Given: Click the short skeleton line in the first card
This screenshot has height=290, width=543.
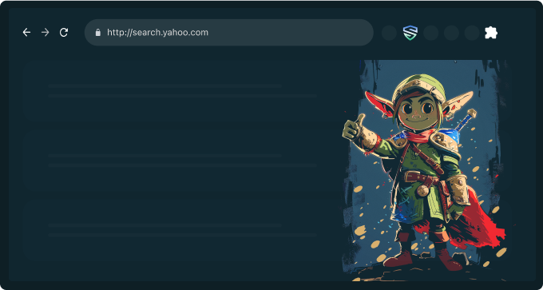Looking at the screenshot, I should point(164,86).
